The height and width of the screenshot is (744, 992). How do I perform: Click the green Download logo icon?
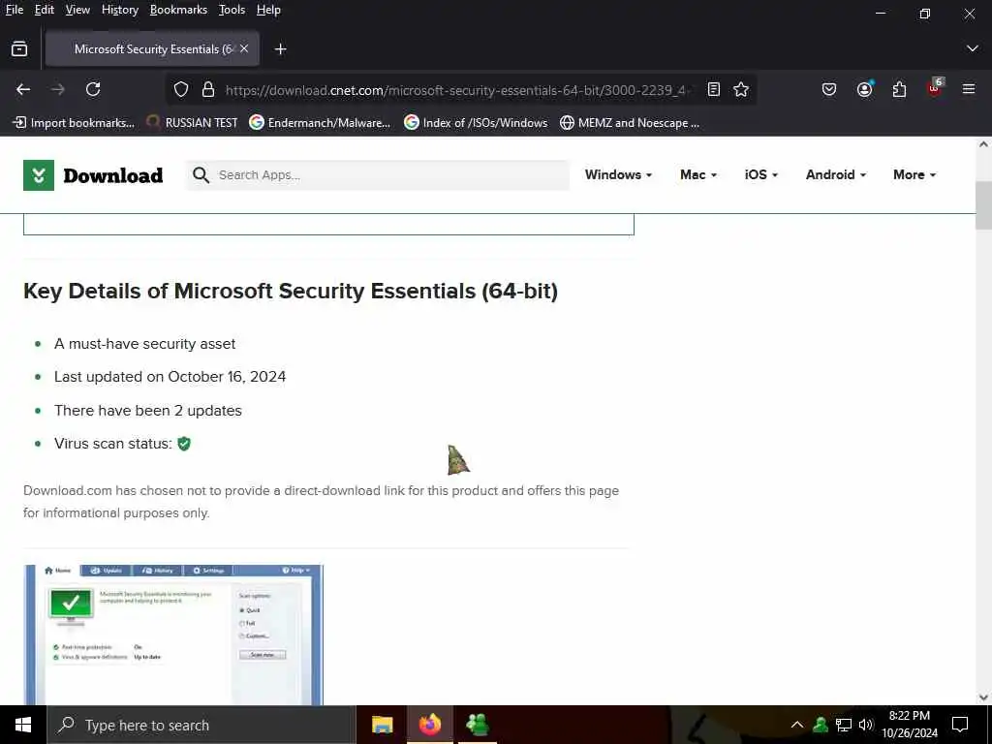pos(39,175)
